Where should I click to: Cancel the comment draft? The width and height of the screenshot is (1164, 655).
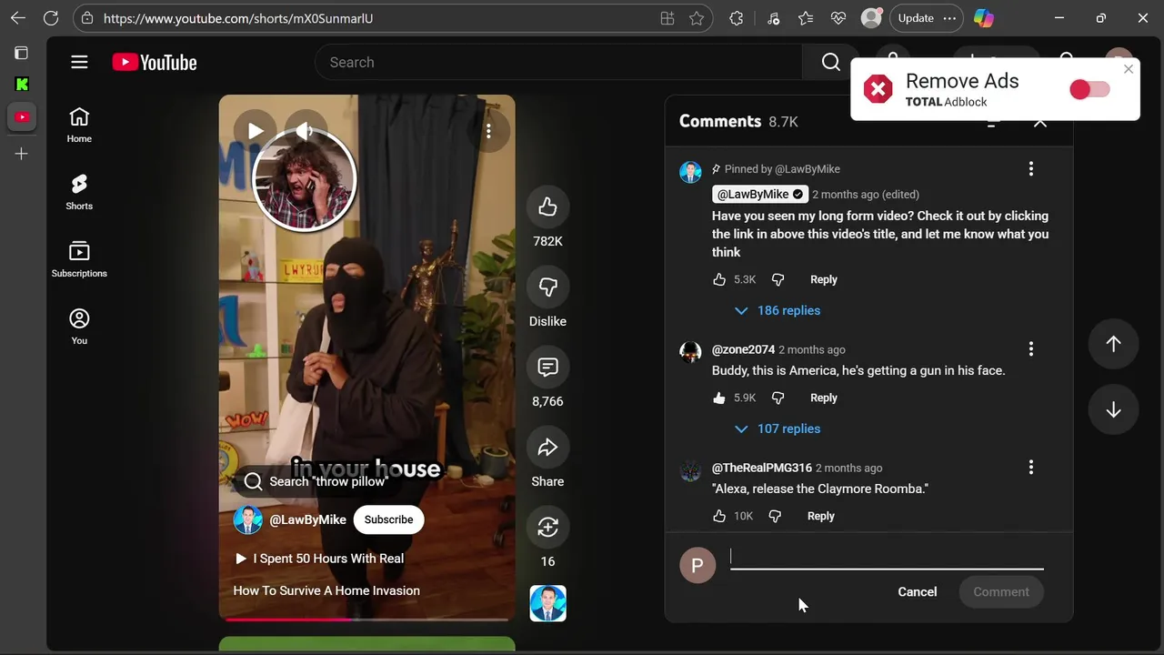point(918,592)
